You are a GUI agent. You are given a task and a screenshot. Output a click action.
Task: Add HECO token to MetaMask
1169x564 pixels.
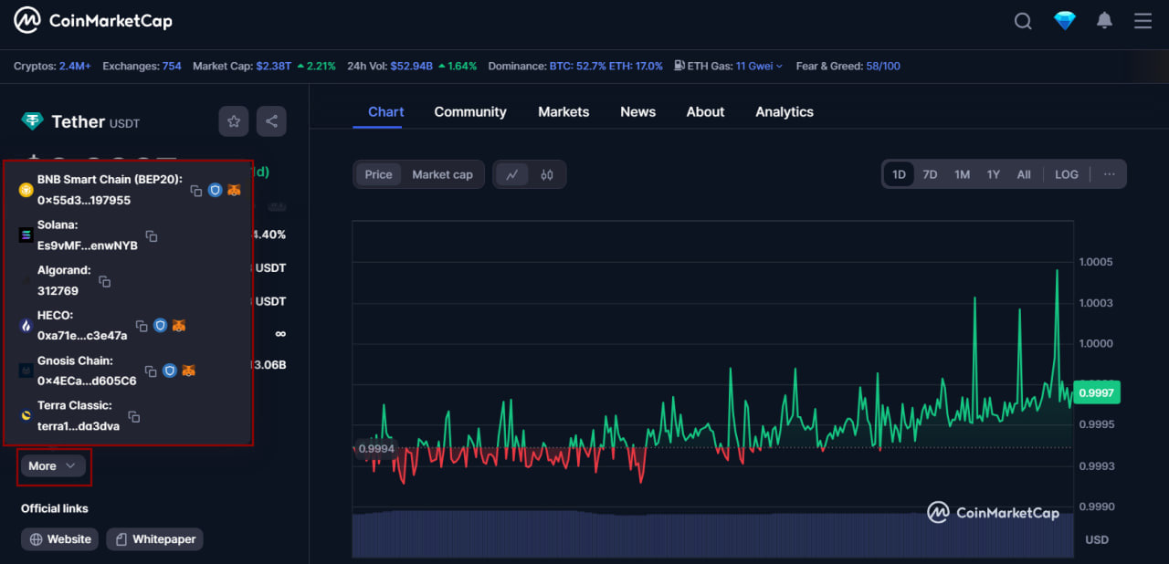179,325
